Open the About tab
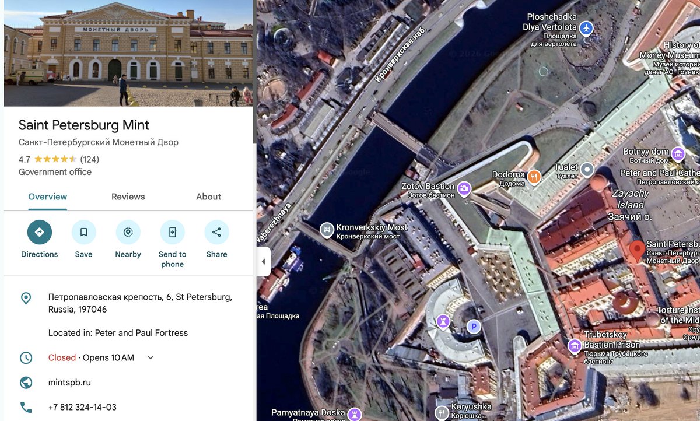This screenshot has width=700, height=421. tap(209, 197)
